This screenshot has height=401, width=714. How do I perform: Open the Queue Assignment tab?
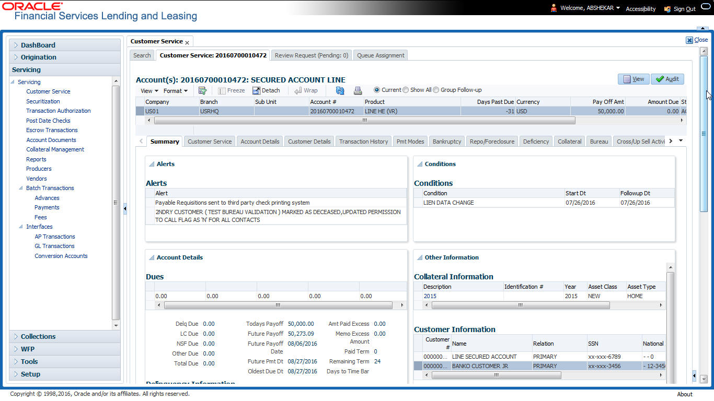(x=381, y=55)
